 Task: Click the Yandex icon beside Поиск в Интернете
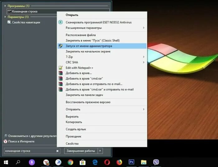[5, 141]
